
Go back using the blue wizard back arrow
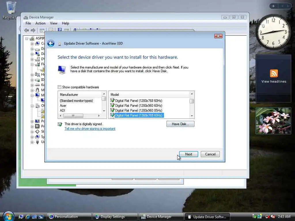(51, 43)
